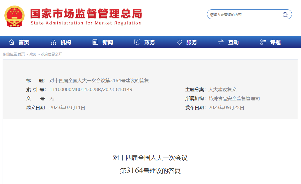Click the house icon for 首页
301x184 pixels.
(12, 42)
